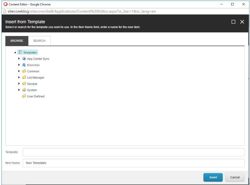Click the URL in the address bar
The image size is (250, 185).
pos(82,11)
